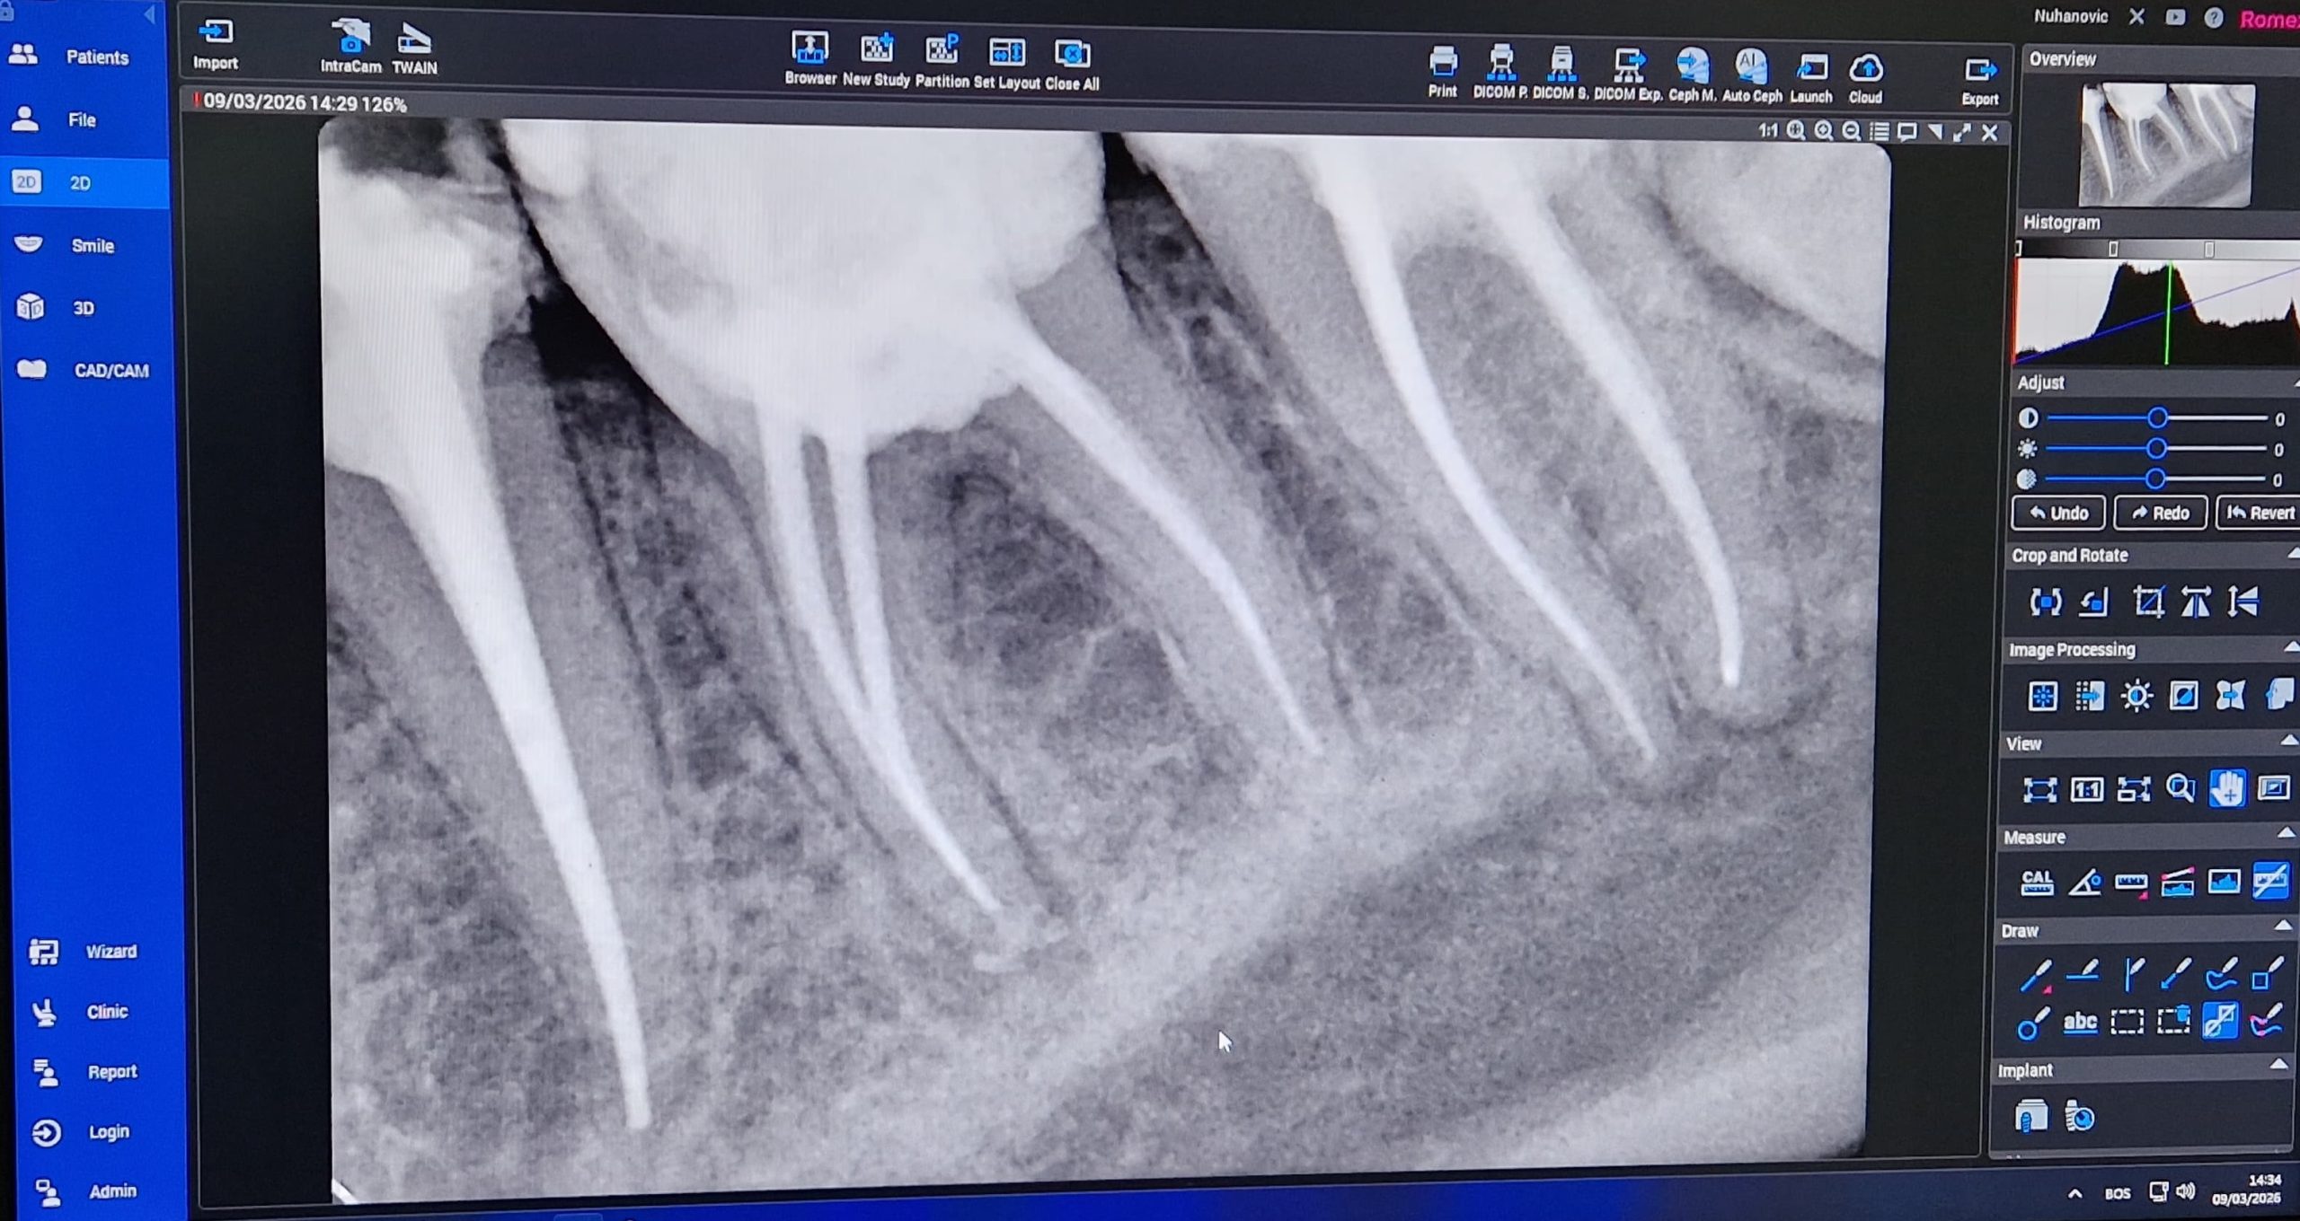This screenshot has height=1221, width=2300.
Task: Collapse the Draw panel
Action: pos(2283,926)
